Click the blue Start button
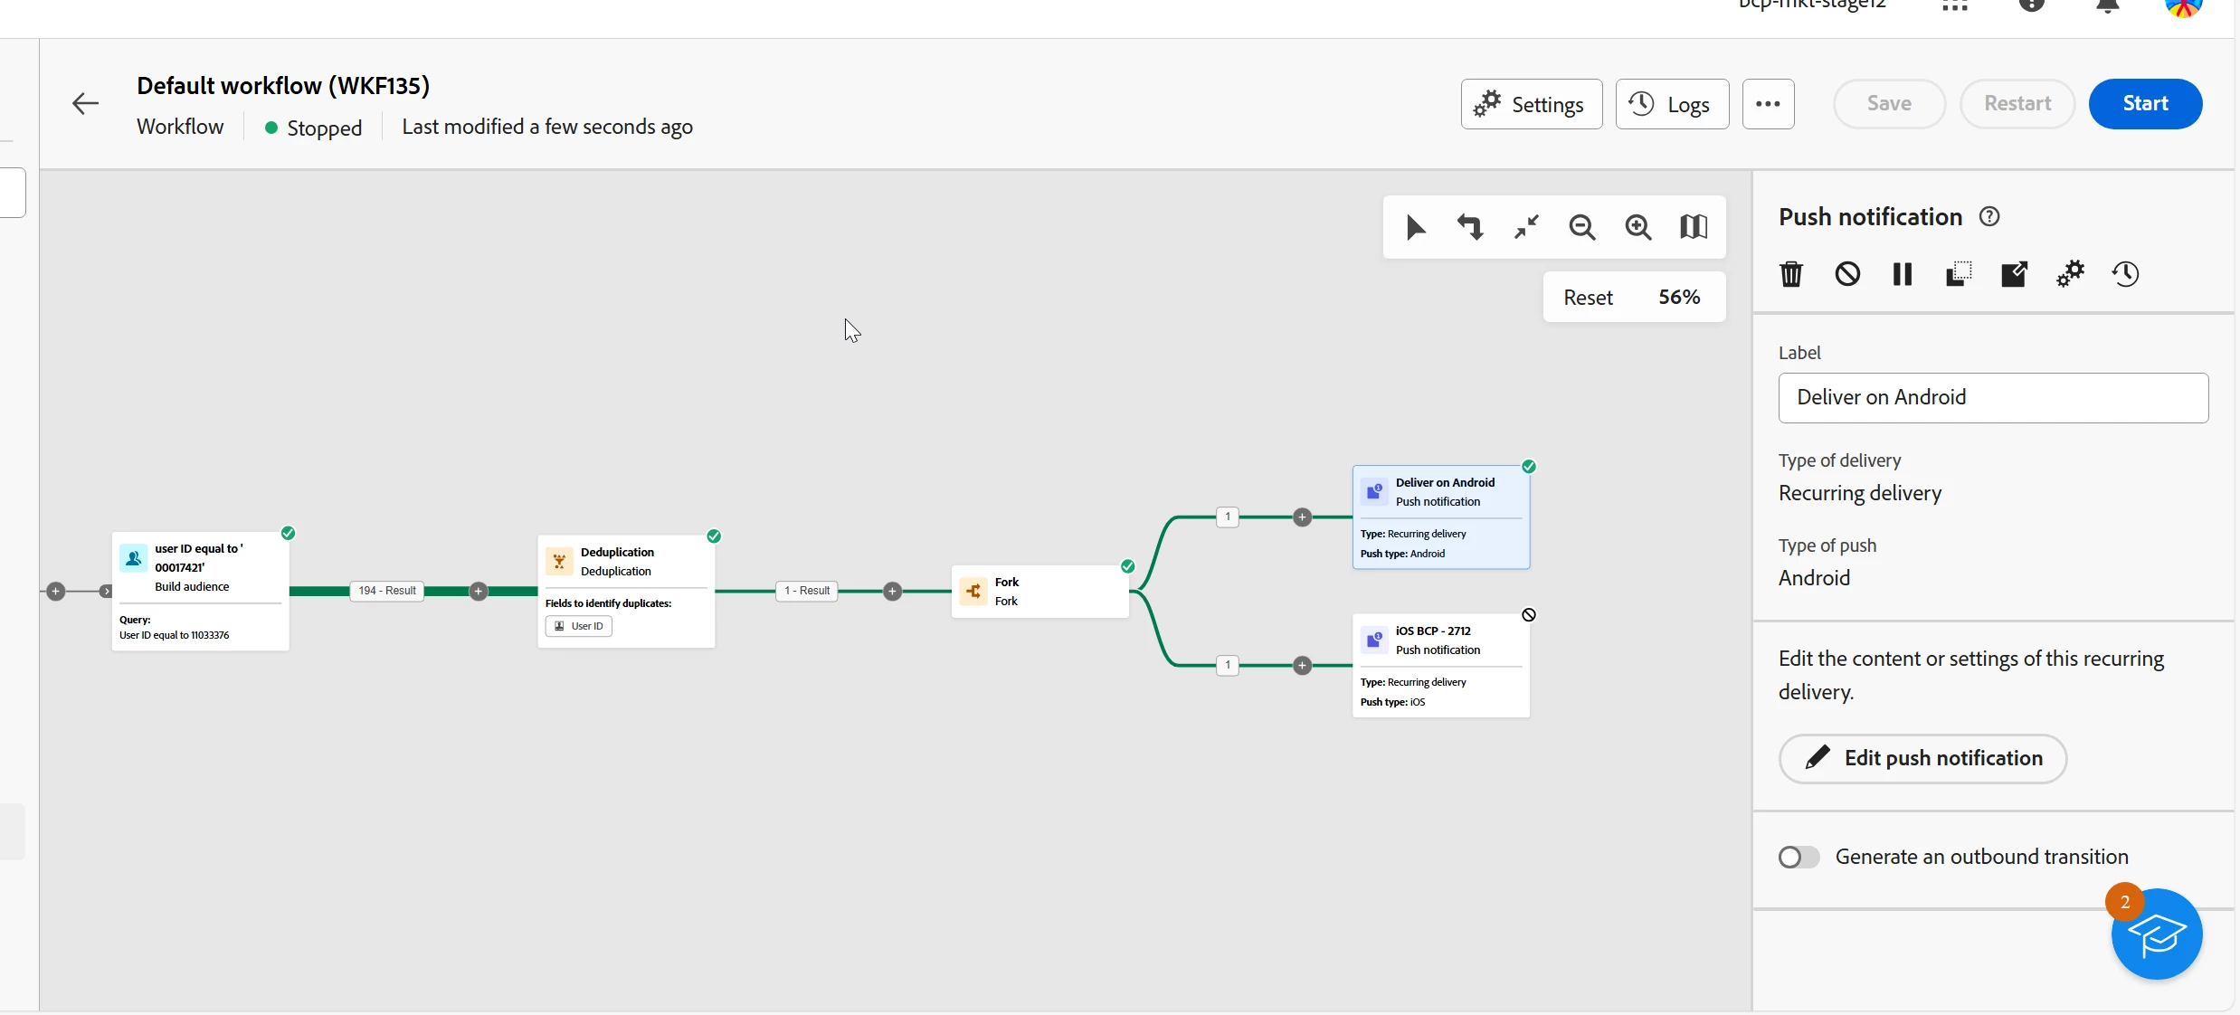The width and height of the screenshot is (2240, 1015). (2145, 104)
